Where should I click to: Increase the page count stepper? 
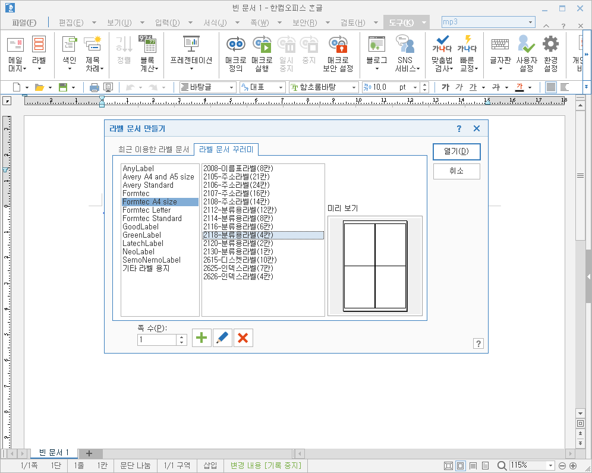coord(182,337)
